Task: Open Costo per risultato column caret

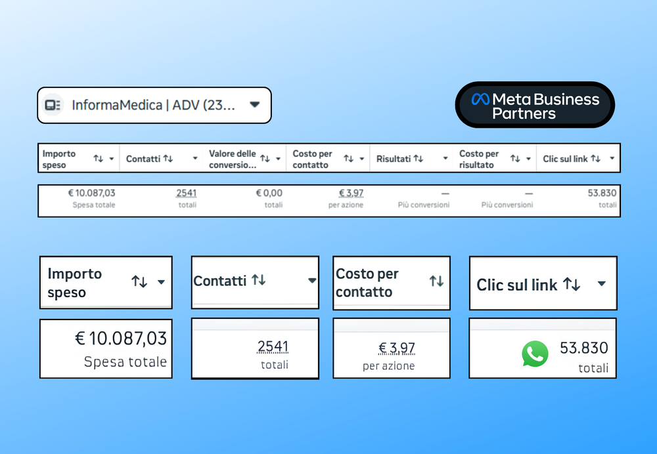Action: (528, 159)
